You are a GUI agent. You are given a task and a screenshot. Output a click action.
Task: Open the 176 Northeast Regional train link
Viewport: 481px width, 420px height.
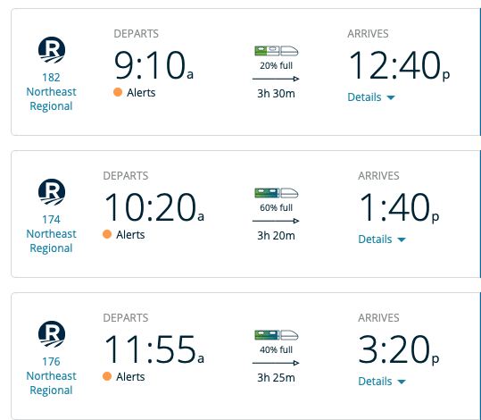pyautogui.click(x=51, y=375)
